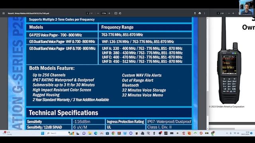Viewport: 255px width, 143px height.
Task: Open Microsoft Word from the taskbar
Action: [125, 133]
